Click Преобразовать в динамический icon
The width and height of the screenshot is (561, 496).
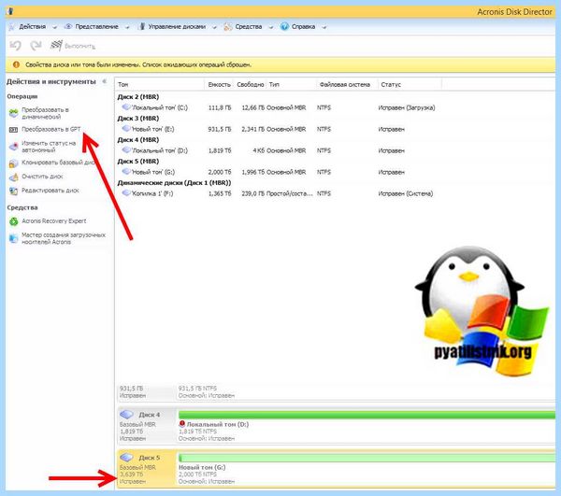pyautogui.click(x=14, y=113)
